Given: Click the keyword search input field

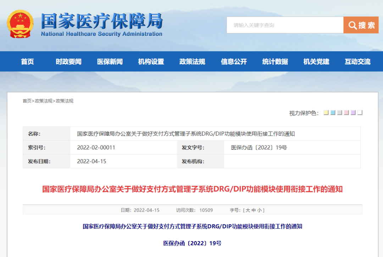Looking at the screenshot, I should (284, 25).
